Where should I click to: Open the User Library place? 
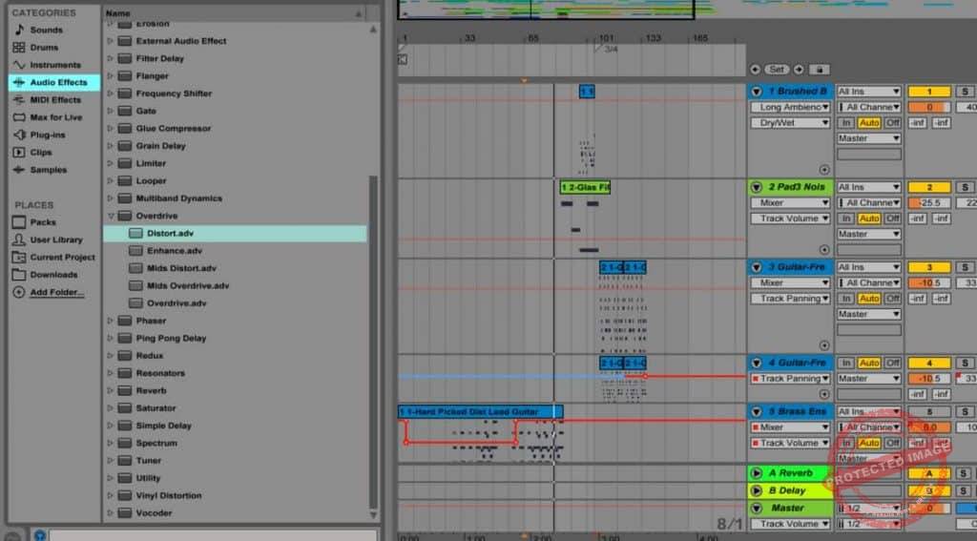coord(55,239)
